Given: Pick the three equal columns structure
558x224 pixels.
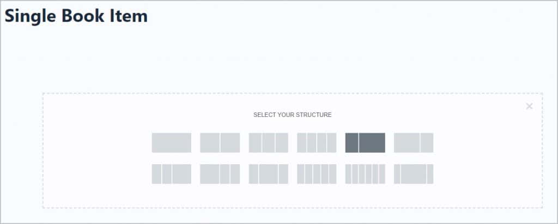Looking at the screenshot, I should (269, 142).
